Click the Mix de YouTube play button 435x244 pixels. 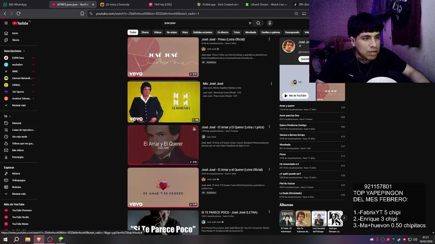coord(295,96)
